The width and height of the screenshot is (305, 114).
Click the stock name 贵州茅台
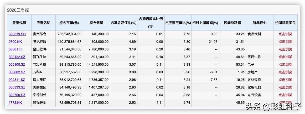coord(40,34)
